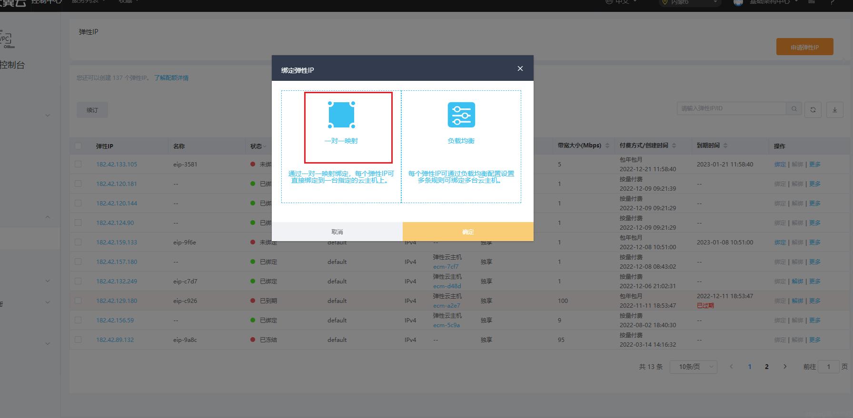Select the 一对一映射 binding icon

pos(341,115)
